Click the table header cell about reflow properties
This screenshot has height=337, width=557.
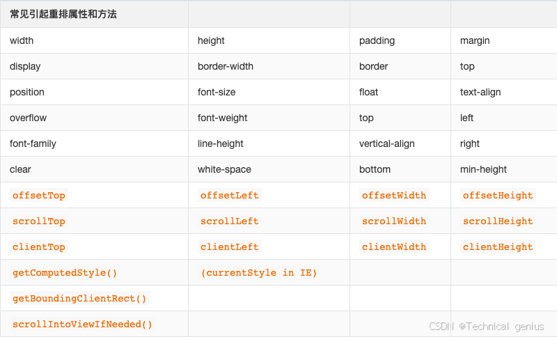63,14
